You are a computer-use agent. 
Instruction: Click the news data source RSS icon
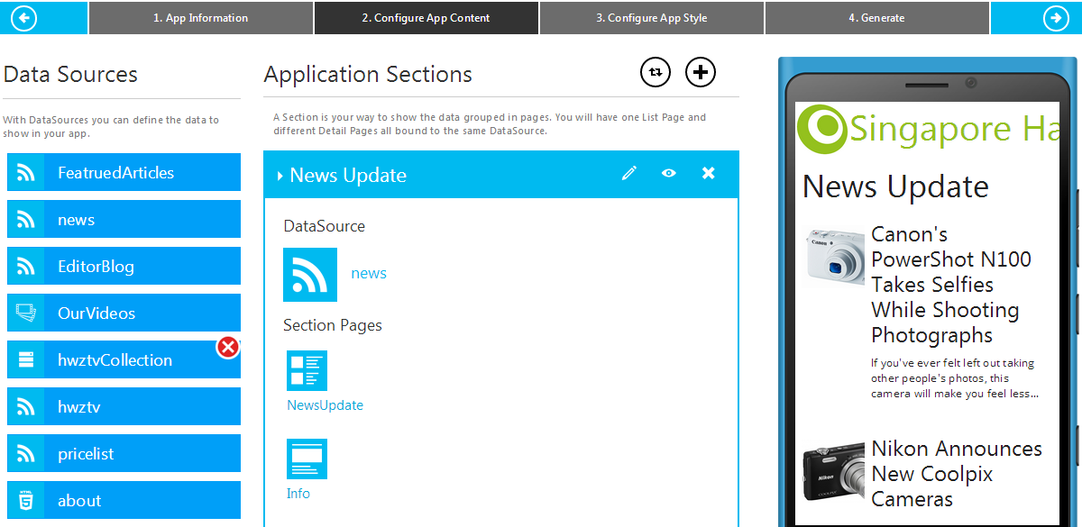pos(26,219)
